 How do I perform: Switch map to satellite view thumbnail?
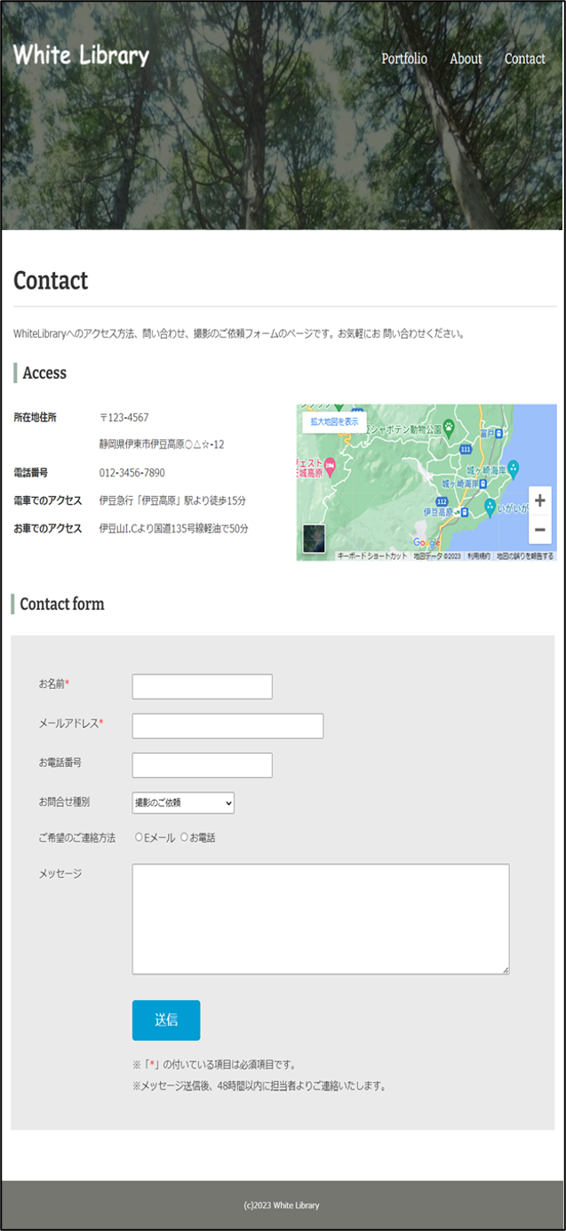pos(314,539)
